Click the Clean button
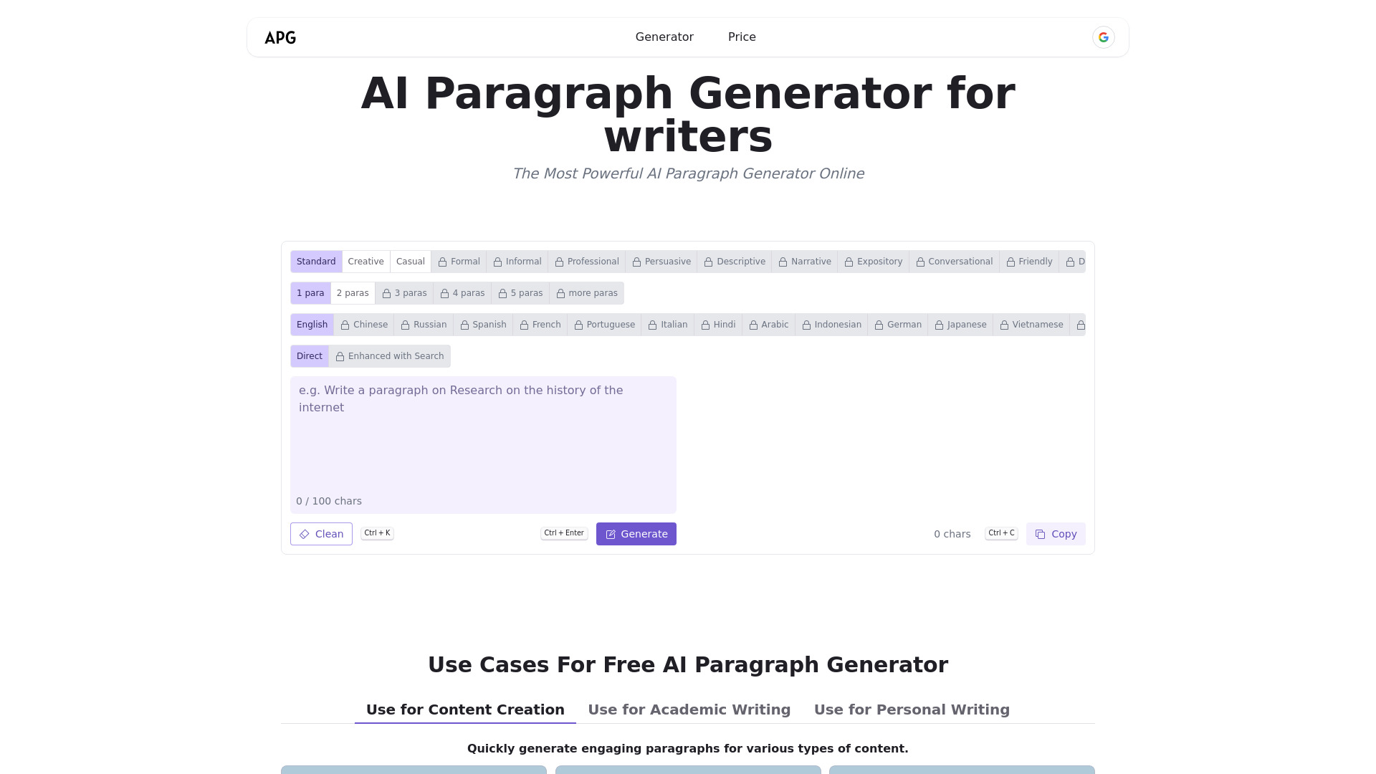The width and height of the screenshot is (1376, 774). coord(321,533)
